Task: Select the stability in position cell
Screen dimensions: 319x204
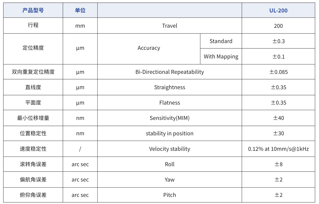Action: click(x=169, y=133)
